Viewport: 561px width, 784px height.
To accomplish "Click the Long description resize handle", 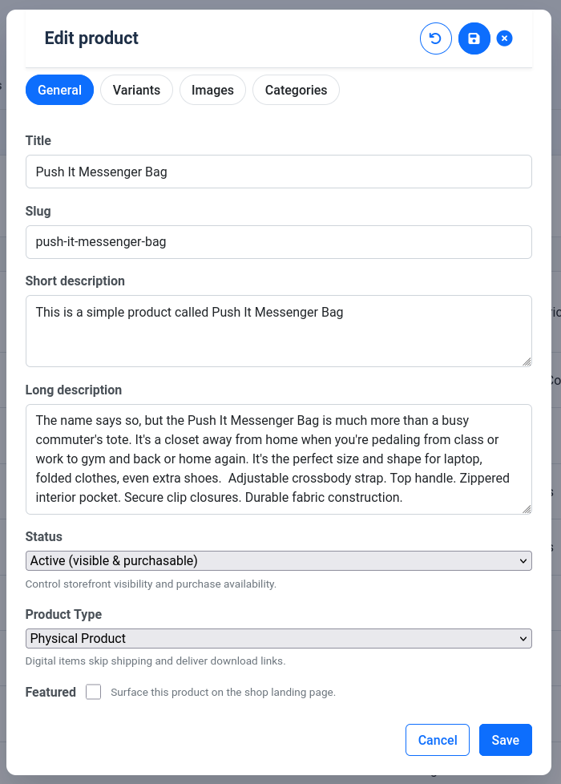I will (x=527, y=509).
